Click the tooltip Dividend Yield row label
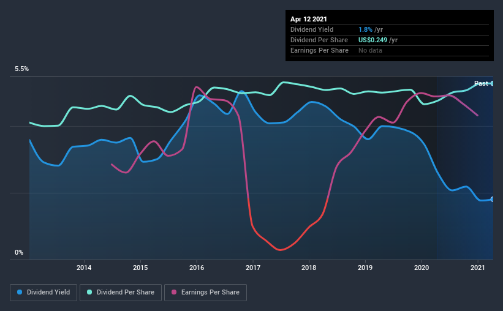The height and width of the screenshot is (311, 503). click(x=312, y=29)
